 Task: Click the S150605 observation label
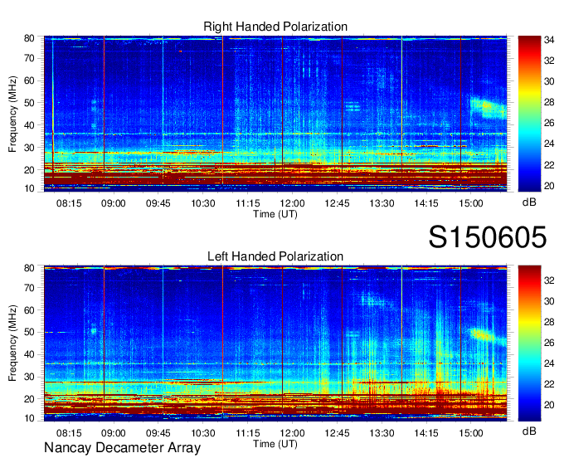click(x=488, y=237)
